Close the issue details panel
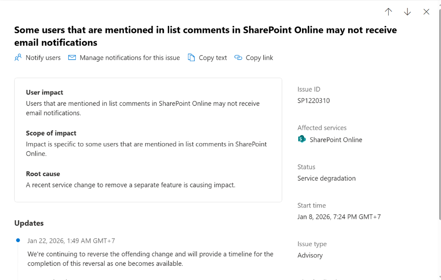441x280 pixels. (426, 12)
